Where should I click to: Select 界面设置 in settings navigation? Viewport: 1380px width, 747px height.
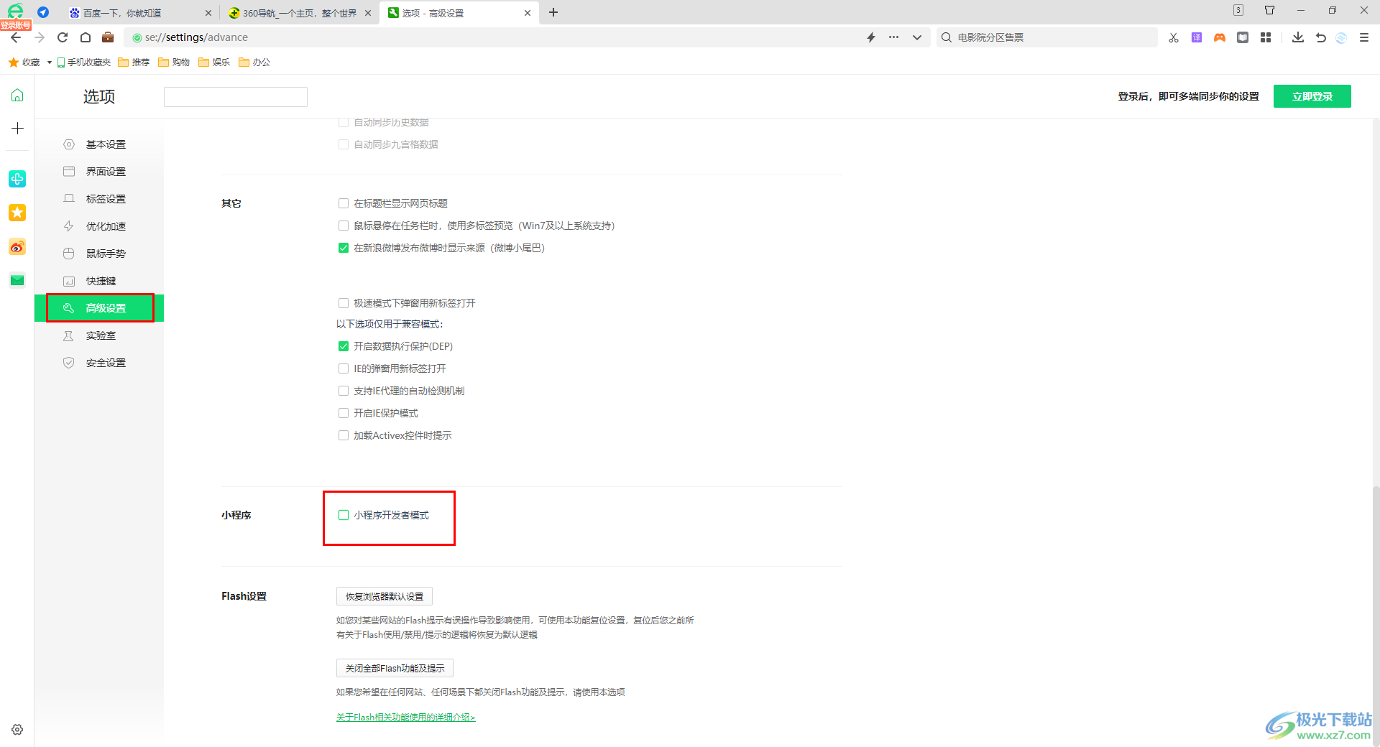tap(99, 172)
